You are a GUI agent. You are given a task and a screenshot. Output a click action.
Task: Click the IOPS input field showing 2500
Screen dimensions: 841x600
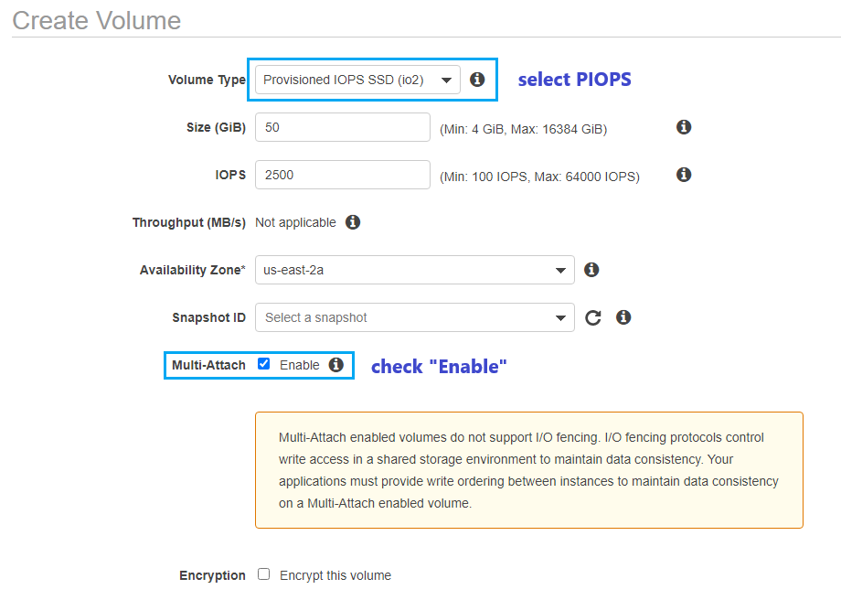coord(342,175)
